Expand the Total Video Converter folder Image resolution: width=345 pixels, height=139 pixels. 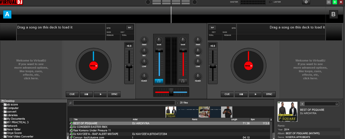coord(3,137)
